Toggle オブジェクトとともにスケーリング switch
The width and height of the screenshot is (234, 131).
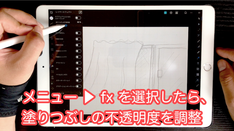(x=78, y=18)
